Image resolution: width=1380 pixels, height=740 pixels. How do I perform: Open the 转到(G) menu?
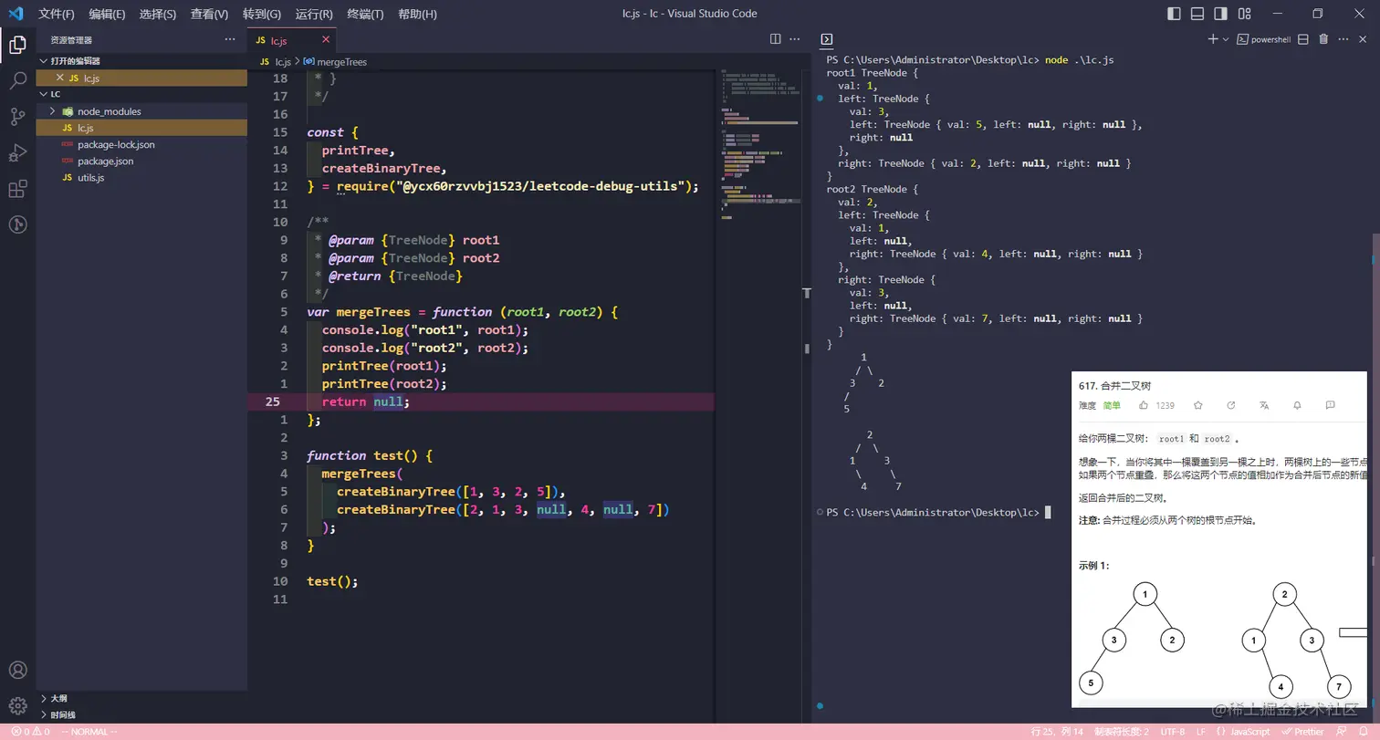262,14
